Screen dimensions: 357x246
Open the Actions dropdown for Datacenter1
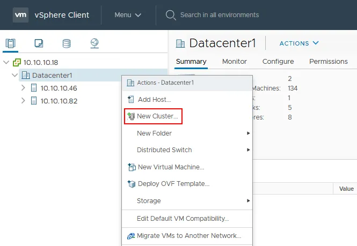tap(299, 43)
